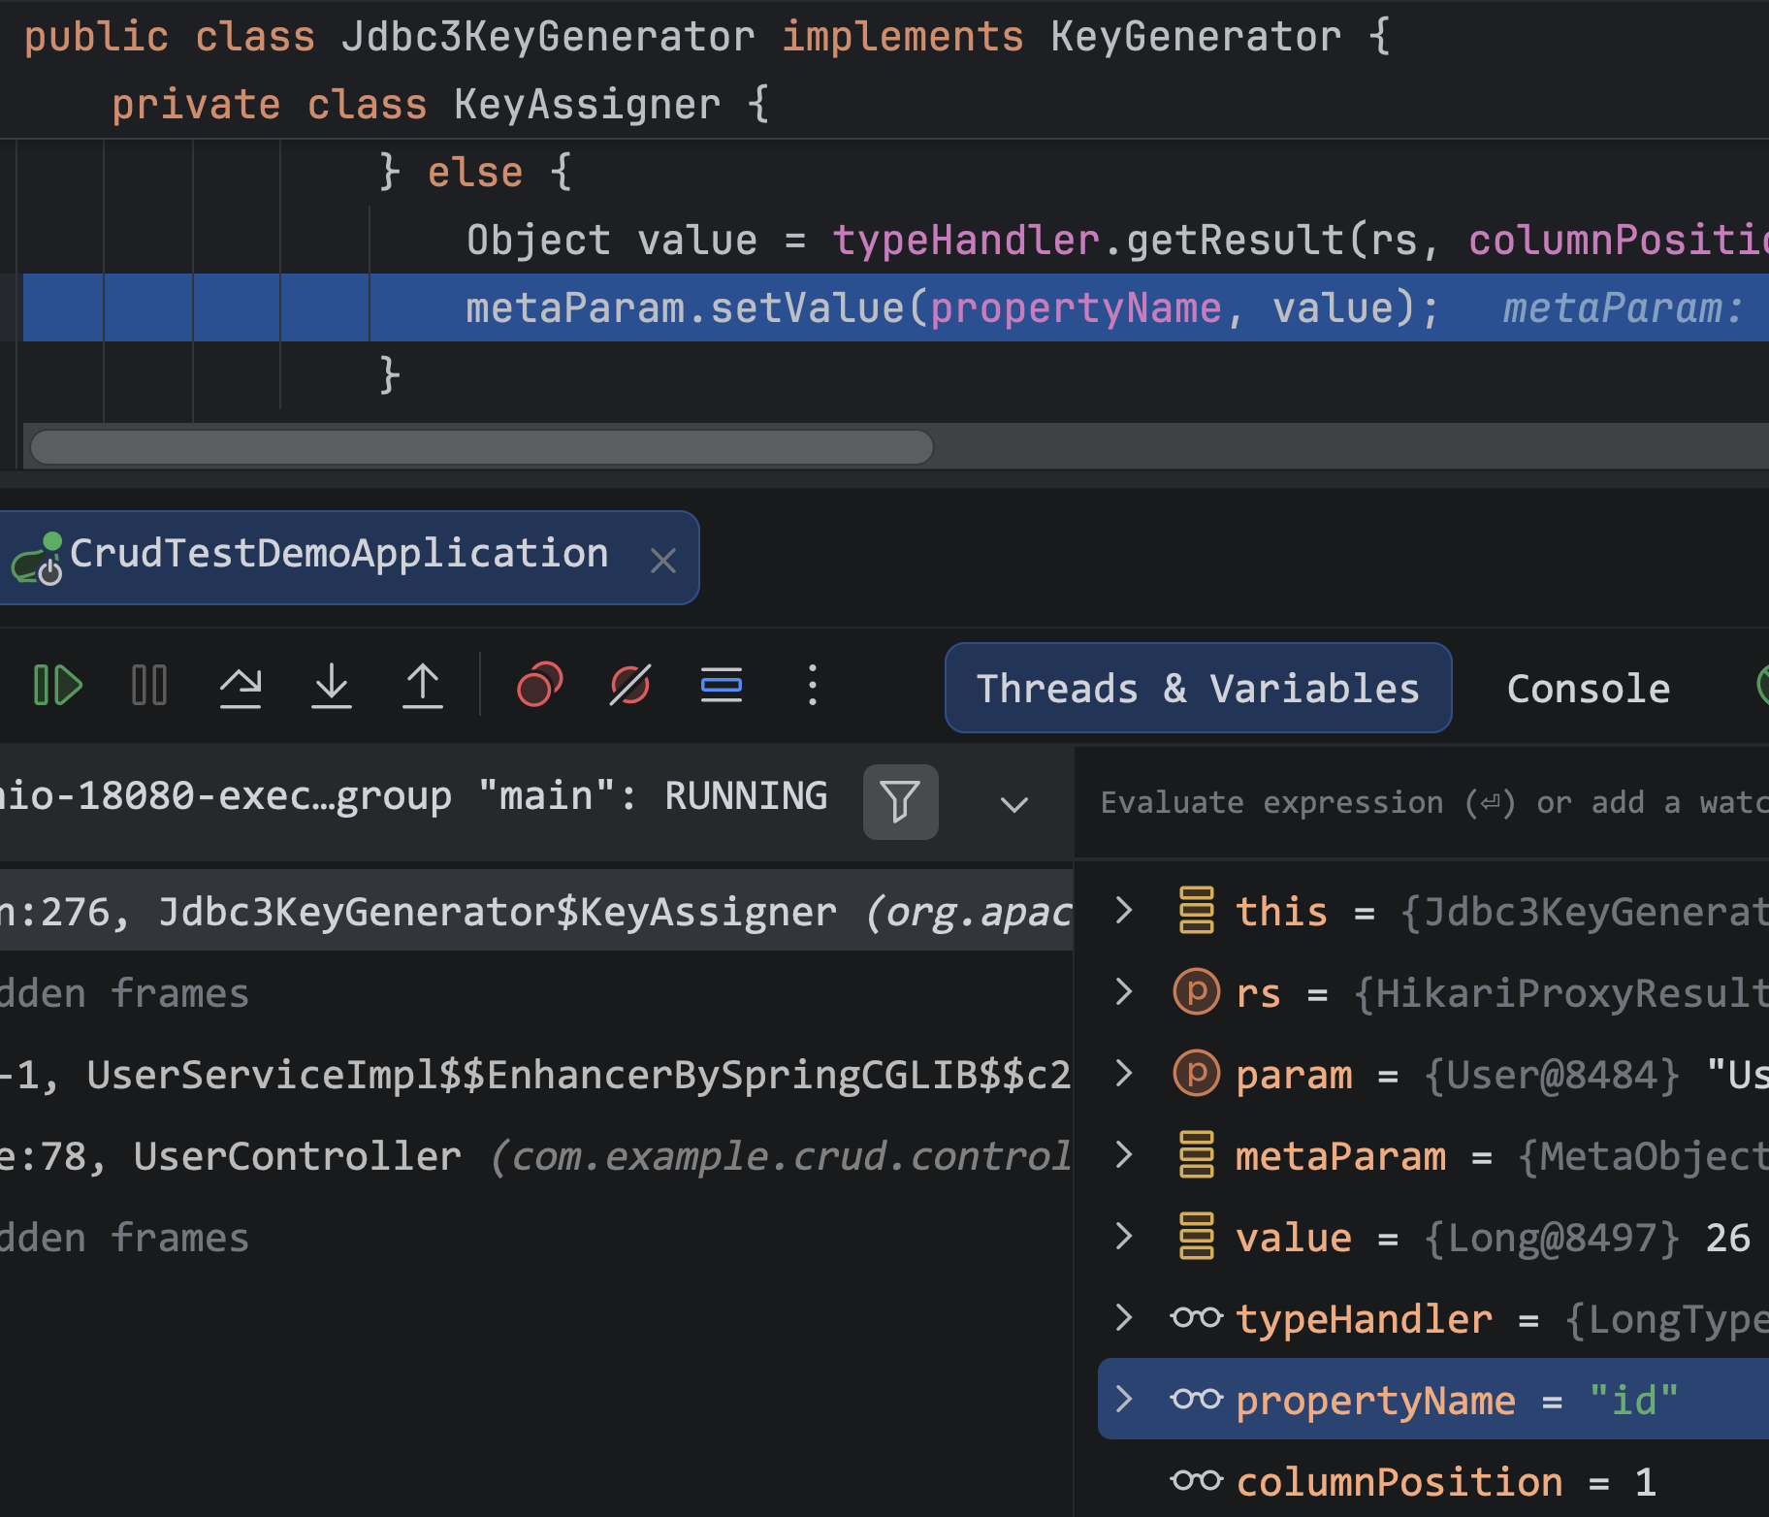Viewport: 1769px width, 1517px height.
Task: Expand the 'param' variable node
Action: point(1124,1073)
